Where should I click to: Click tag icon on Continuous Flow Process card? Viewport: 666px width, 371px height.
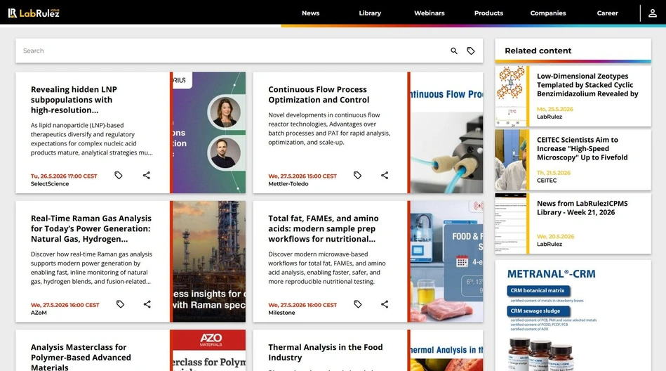pos(358,175)
